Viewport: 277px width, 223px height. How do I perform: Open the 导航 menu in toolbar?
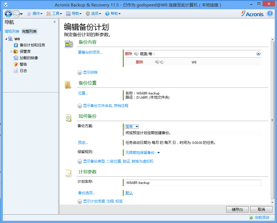(x=74, y=14)
